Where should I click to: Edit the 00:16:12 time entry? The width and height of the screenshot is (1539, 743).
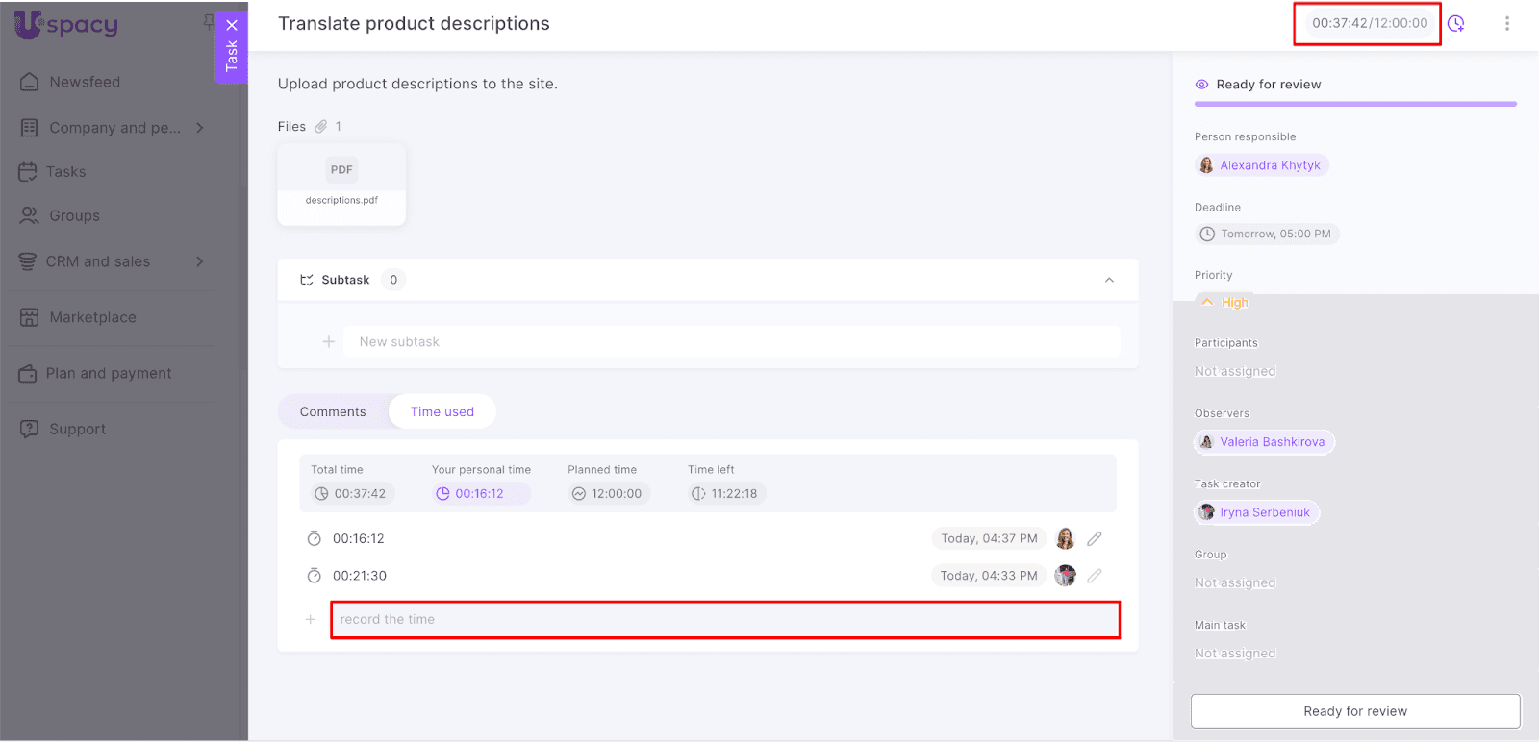coord(1095,539)
